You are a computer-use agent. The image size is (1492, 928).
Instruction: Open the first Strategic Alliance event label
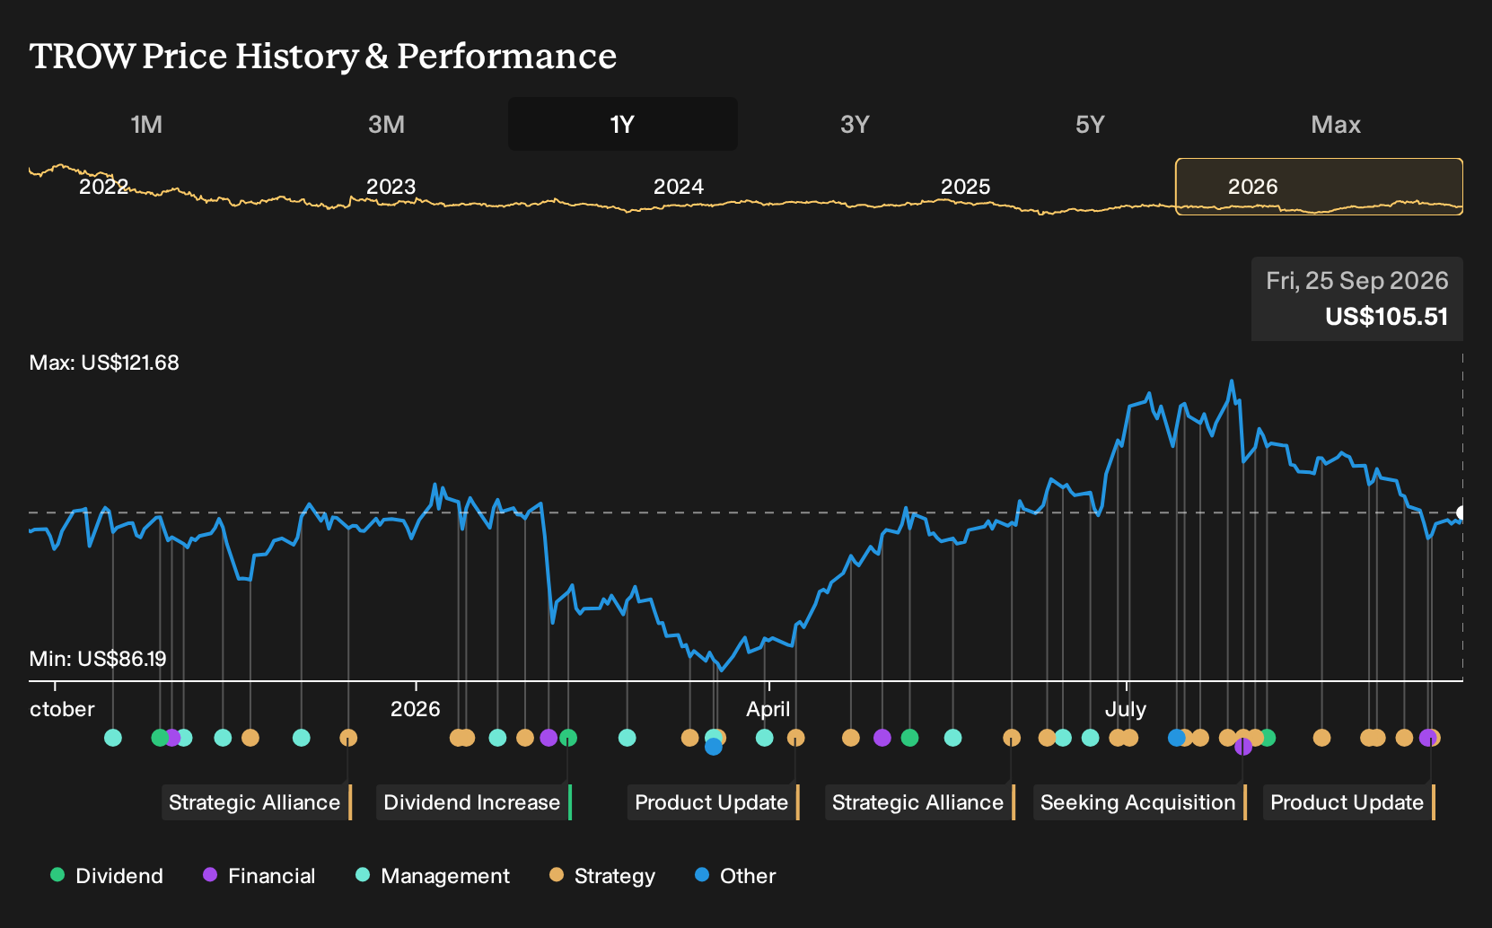[x=257, y=802]
